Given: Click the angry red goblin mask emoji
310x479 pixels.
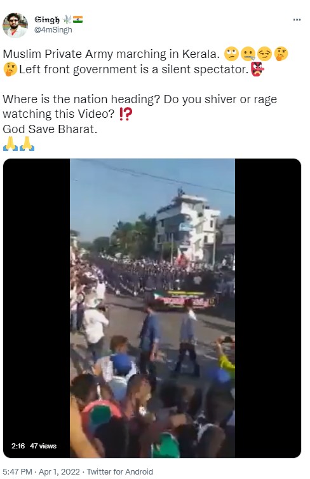Looking at the screenshot, I should pos(257,69).
